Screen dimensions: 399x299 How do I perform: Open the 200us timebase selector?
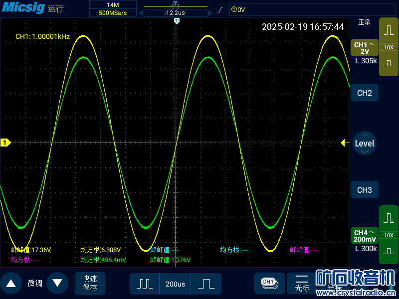175,284
